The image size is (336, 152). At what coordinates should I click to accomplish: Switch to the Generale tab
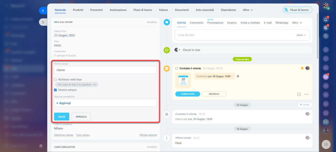[60, 10]
